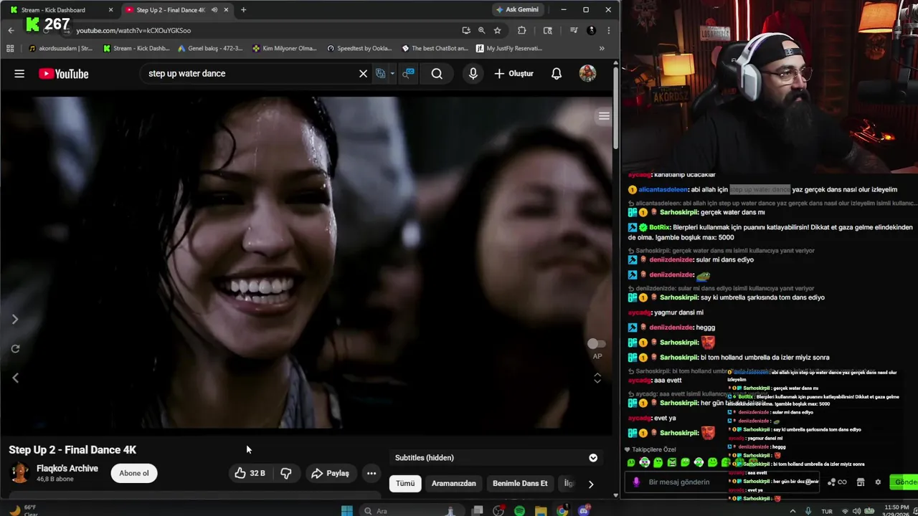918x516 pixels.
Task: Open the bookmarks apps grid icon
Action: [10, 49]
